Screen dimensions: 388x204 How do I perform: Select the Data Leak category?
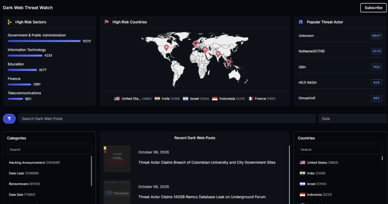pos(24,173)
